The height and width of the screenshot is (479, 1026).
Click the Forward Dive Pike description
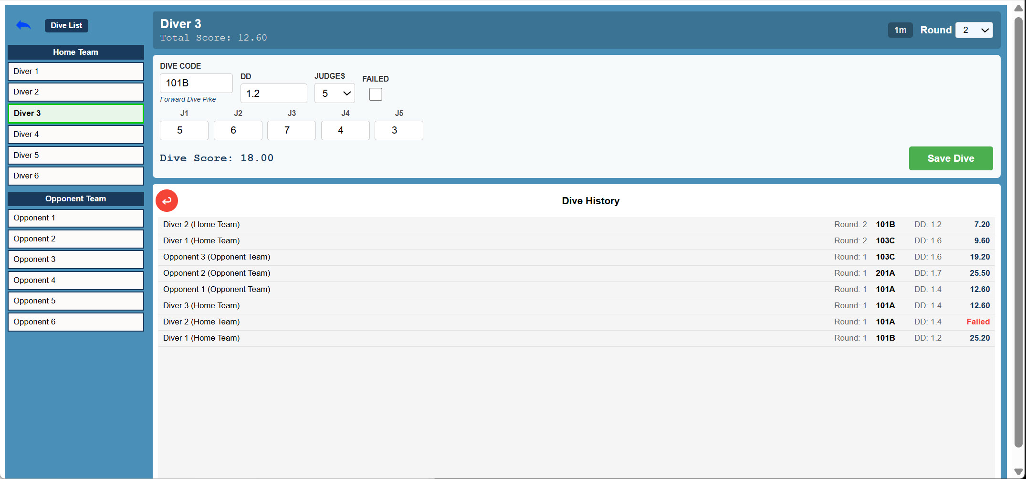point(188,99)
